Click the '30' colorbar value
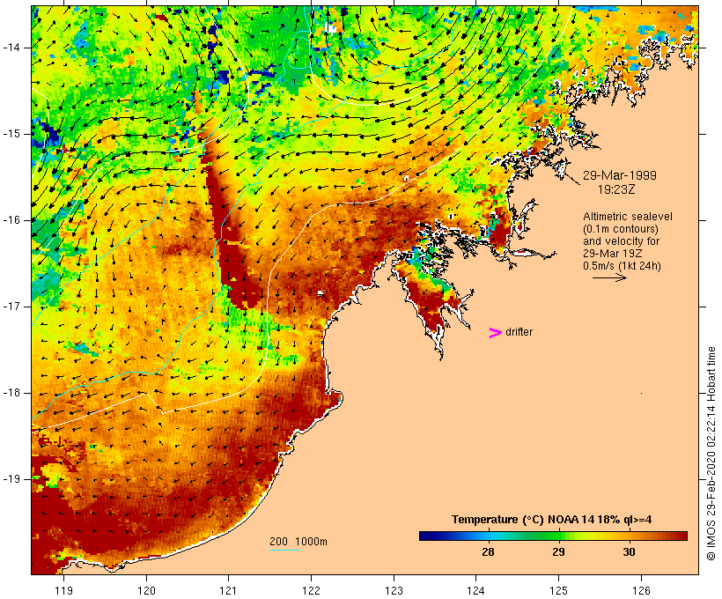This screenshot has height=599, width=722. point(629,551)
